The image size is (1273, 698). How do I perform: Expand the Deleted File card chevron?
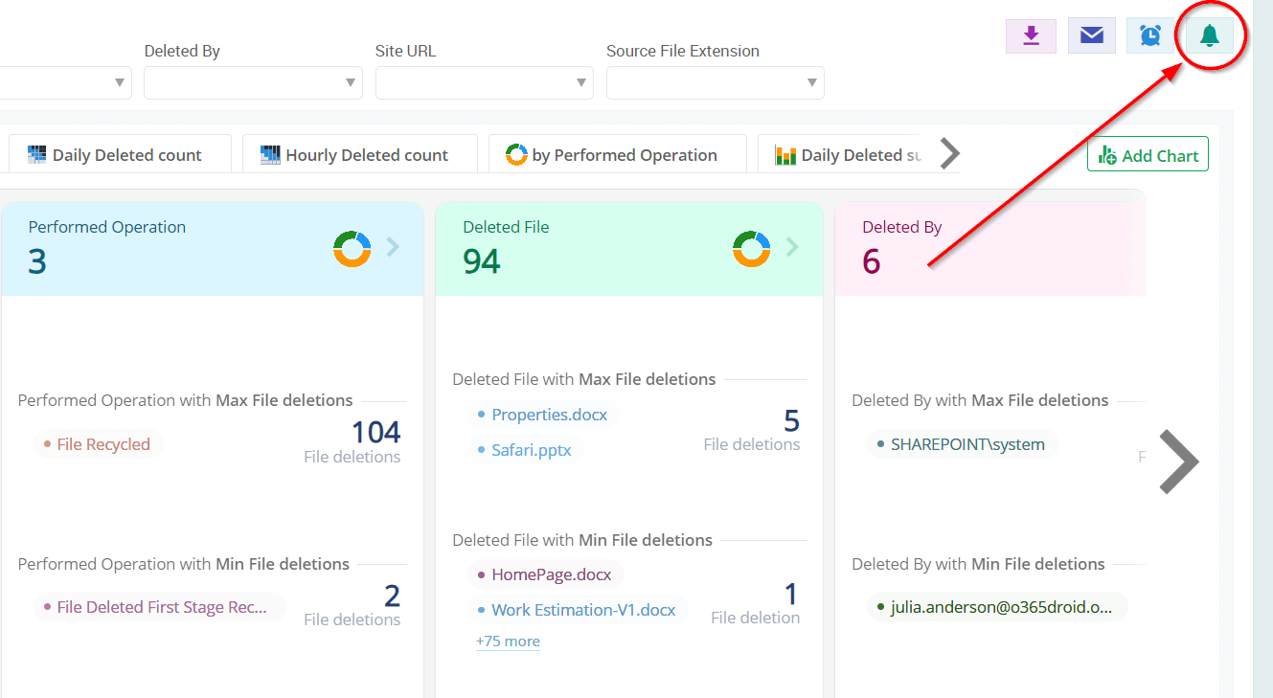792,248
